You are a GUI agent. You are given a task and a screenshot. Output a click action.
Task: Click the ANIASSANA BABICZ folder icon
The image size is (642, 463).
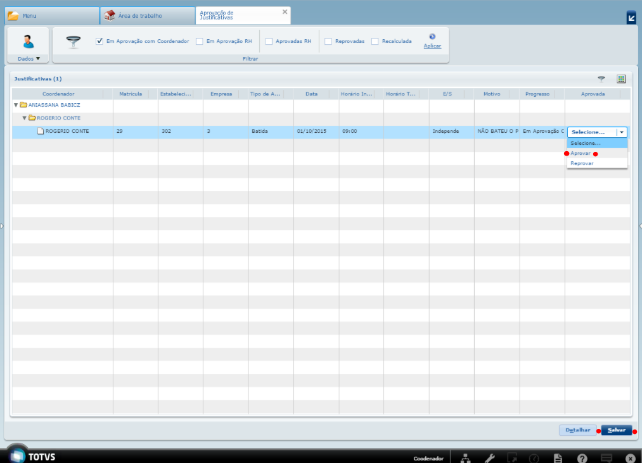coord(23,105)
